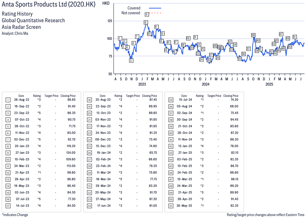
Task: Click the date '26-Aug-22' in table
Action: tap(22, 100)
